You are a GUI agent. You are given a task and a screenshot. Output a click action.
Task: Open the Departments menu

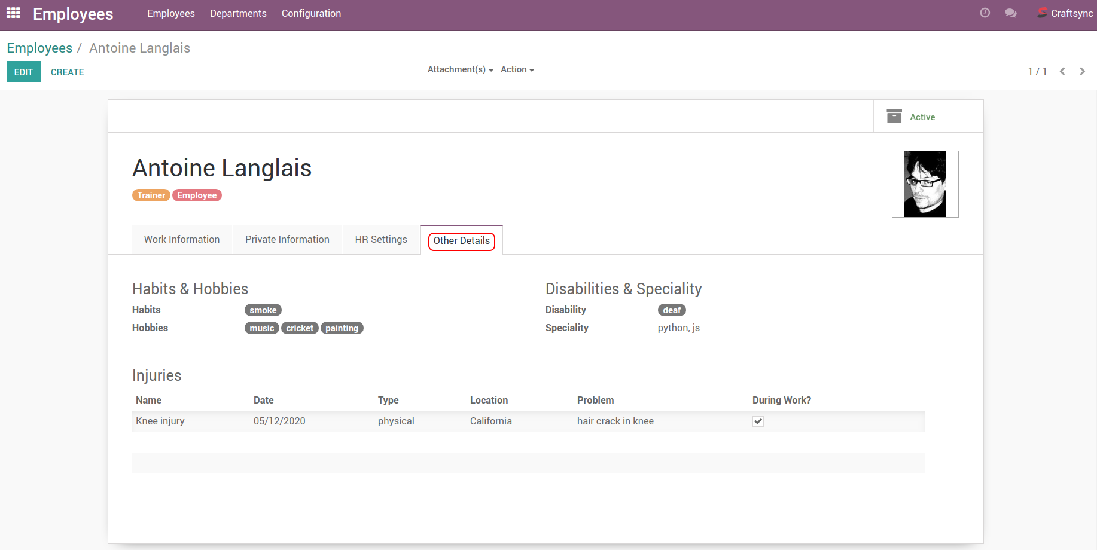click(238, 13)
